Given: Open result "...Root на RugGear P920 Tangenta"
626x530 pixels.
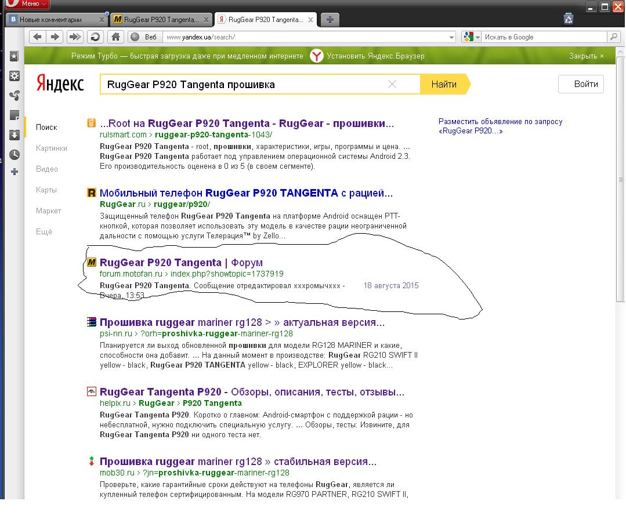Looking at the screenshot, I should 247,124.
